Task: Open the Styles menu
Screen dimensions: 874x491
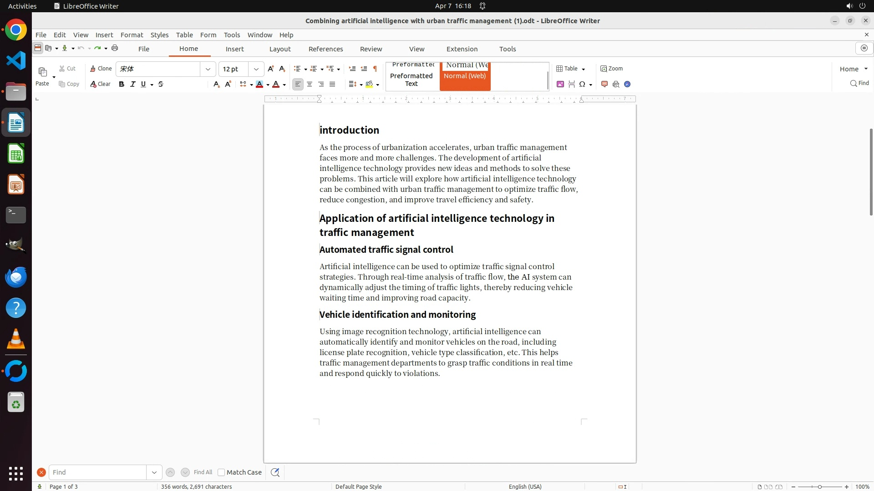Action: click(x=159, y=35)
